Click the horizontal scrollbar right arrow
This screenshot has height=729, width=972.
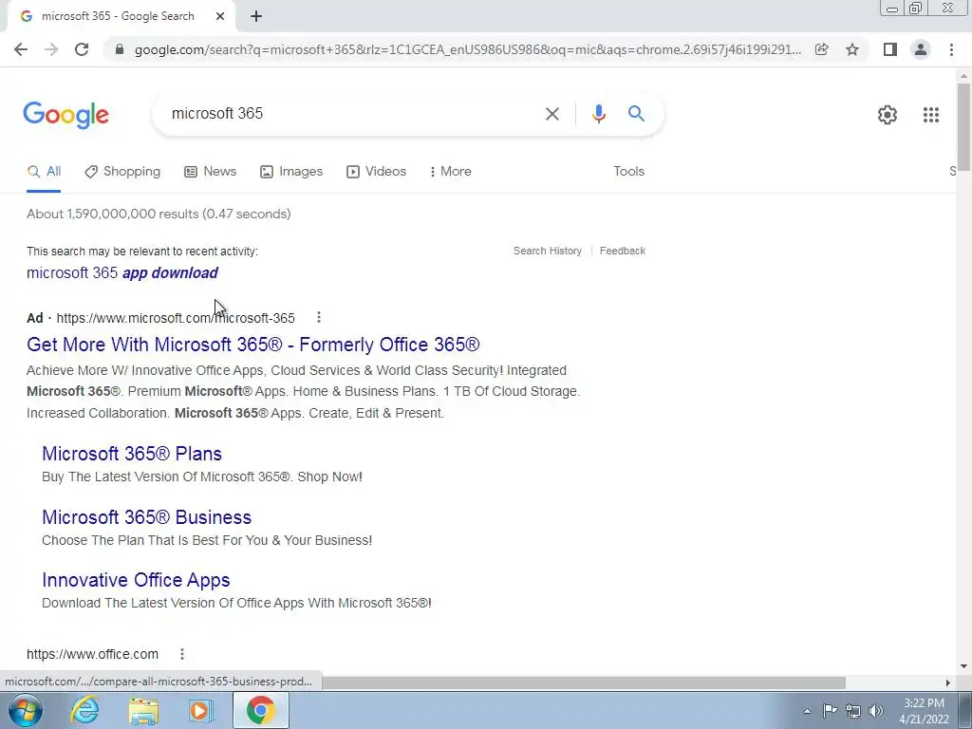(x=947, y=682)
